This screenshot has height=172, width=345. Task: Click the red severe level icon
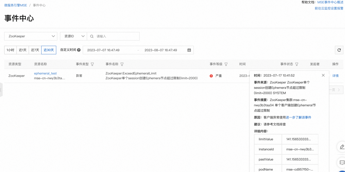[x=211, y=76]
